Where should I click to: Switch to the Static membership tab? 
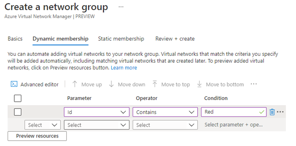coord(121,39)
